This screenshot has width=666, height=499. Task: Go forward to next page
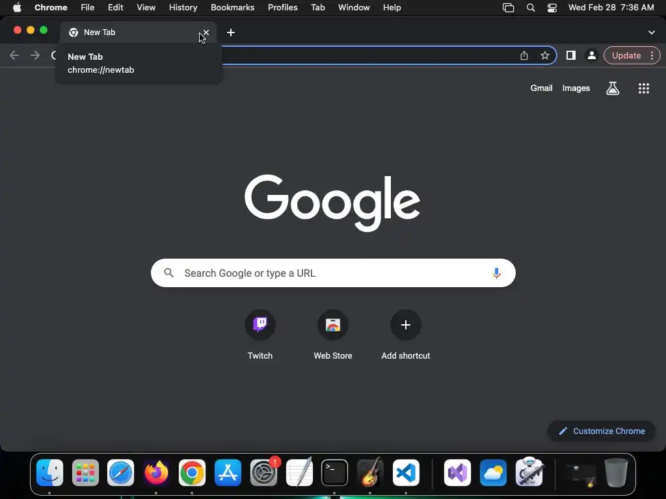[x=35, y=55]
